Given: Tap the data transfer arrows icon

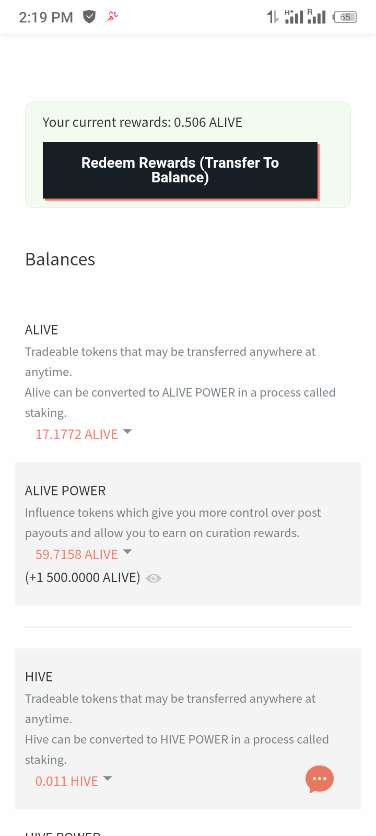Looking at the screenshot, I should coord(273,17).
